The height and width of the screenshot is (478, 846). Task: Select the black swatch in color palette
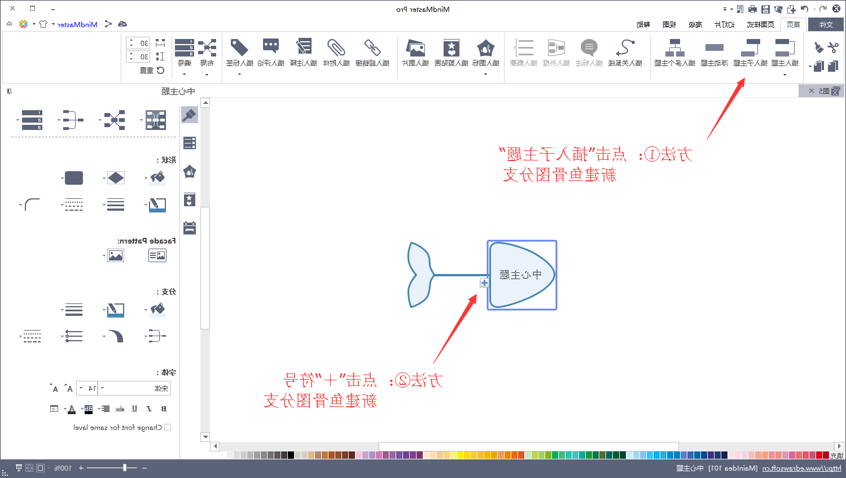point(291,455)
